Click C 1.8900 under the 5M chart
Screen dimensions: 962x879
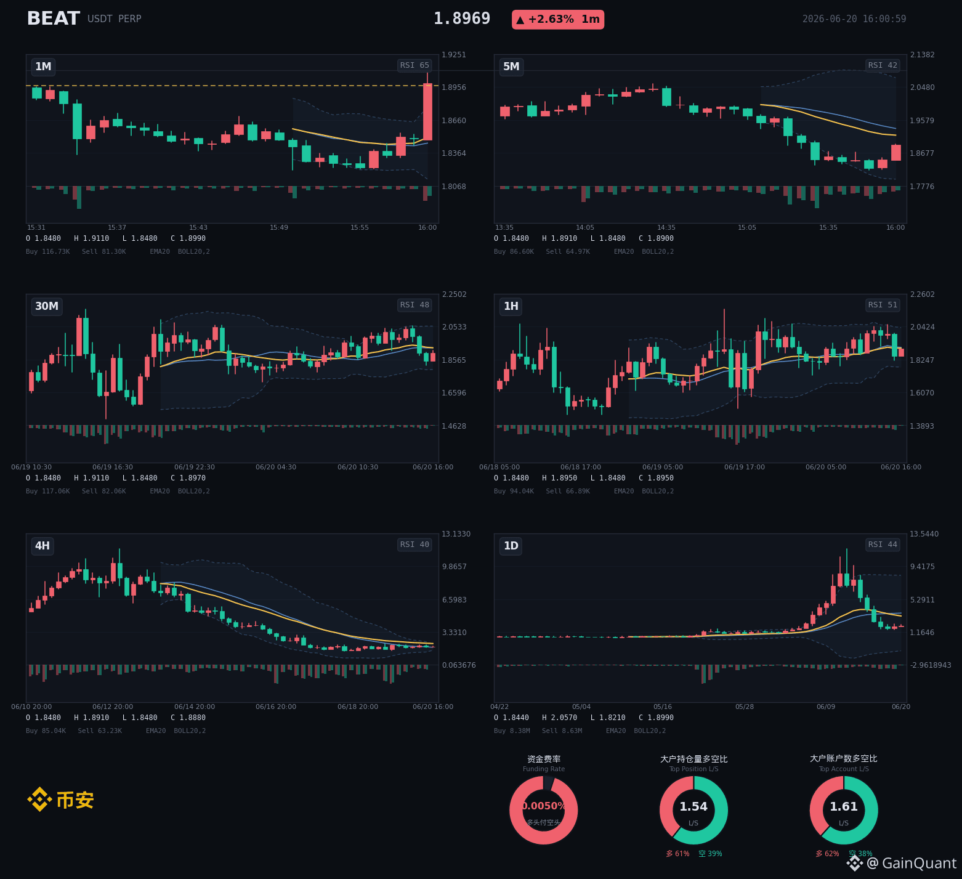coord(657,238)
